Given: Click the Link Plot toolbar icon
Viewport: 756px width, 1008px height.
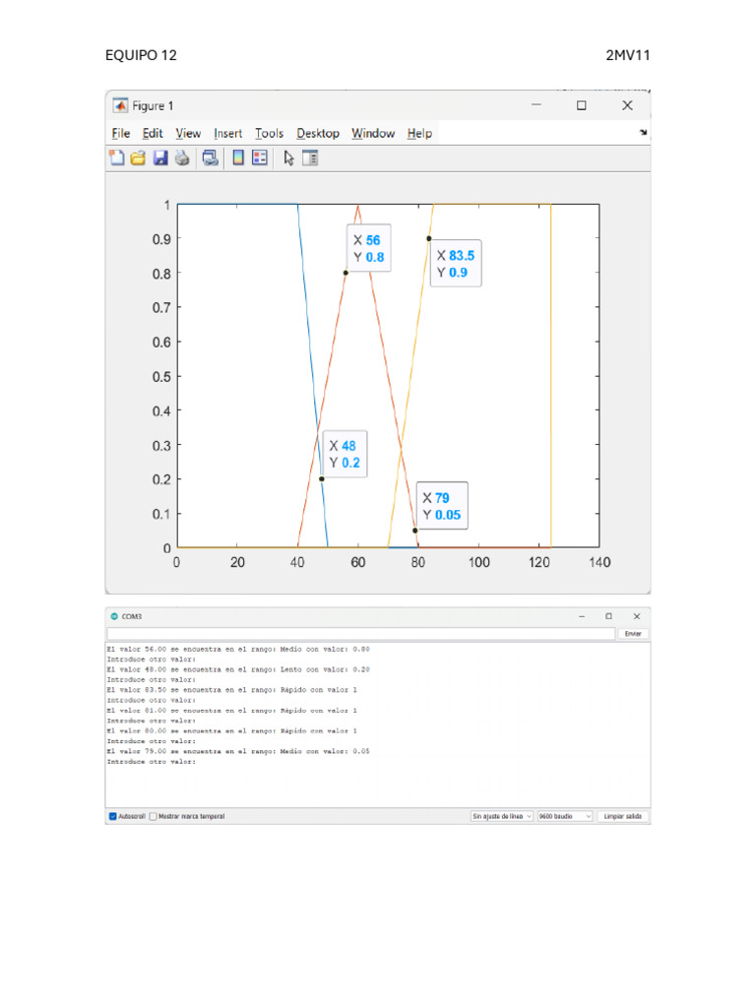Looking at the screenshot, I should click(x=211, y=158).
